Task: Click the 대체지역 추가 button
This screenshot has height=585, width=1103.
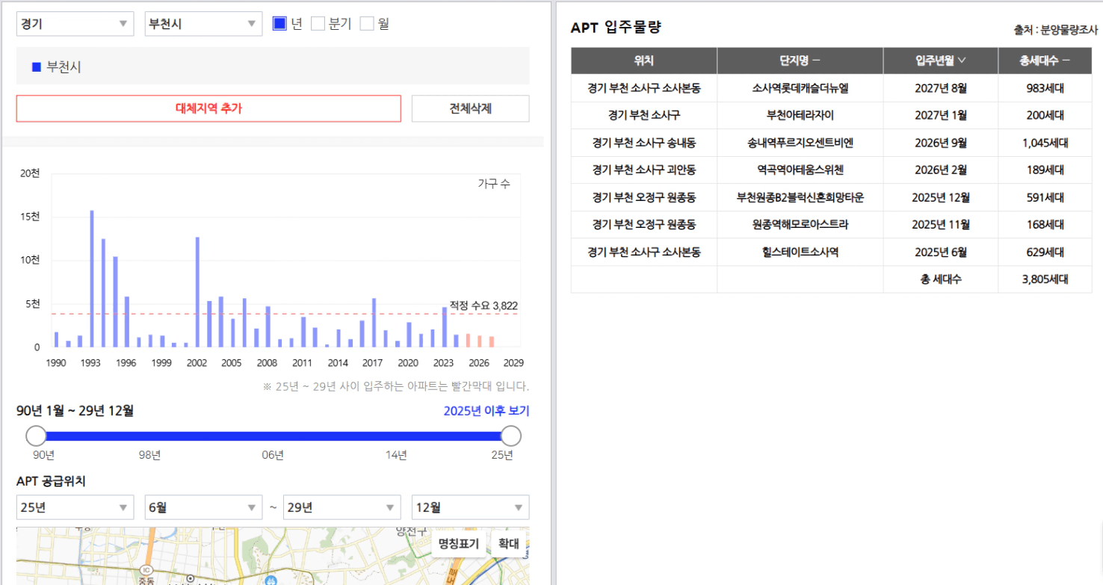Action: tap(208, 108)
